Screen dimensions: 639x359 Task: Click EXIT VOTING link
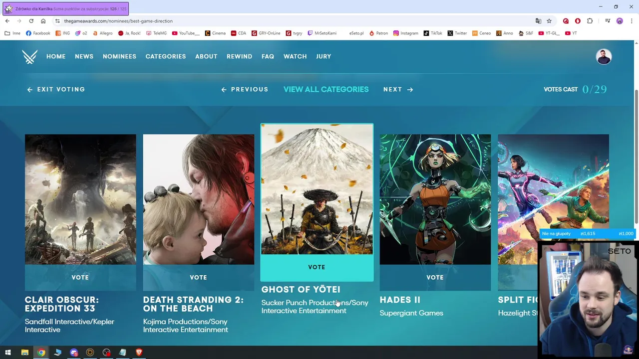[56, 89]
